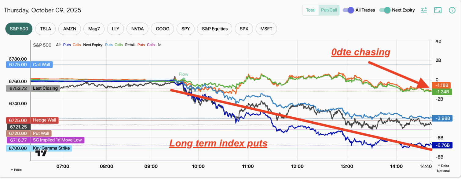Click the Call Wall level label
This screenshot has width=461, height=179.
42,64
